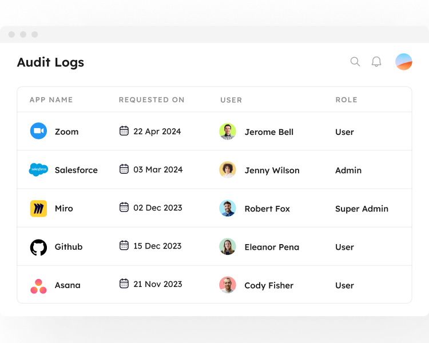The image size is (429, 343).
Task: Select the Miro app icon
Action: click(x=38, y=209)
